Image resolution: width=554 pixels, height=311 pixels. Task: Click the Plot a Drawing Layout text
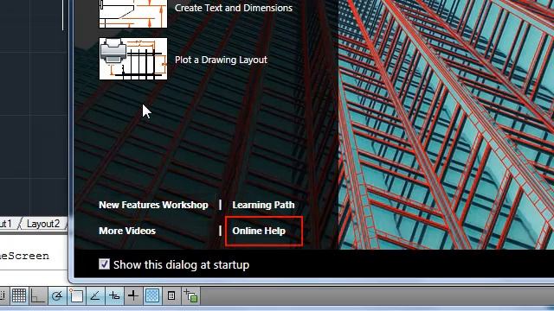[221, 60]
